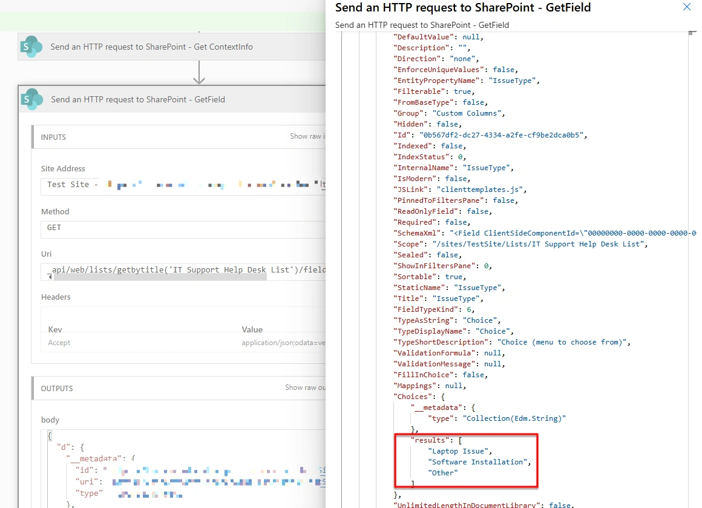Click the Method field showing GET
This screenshot has height=508, width=702.
183,229
